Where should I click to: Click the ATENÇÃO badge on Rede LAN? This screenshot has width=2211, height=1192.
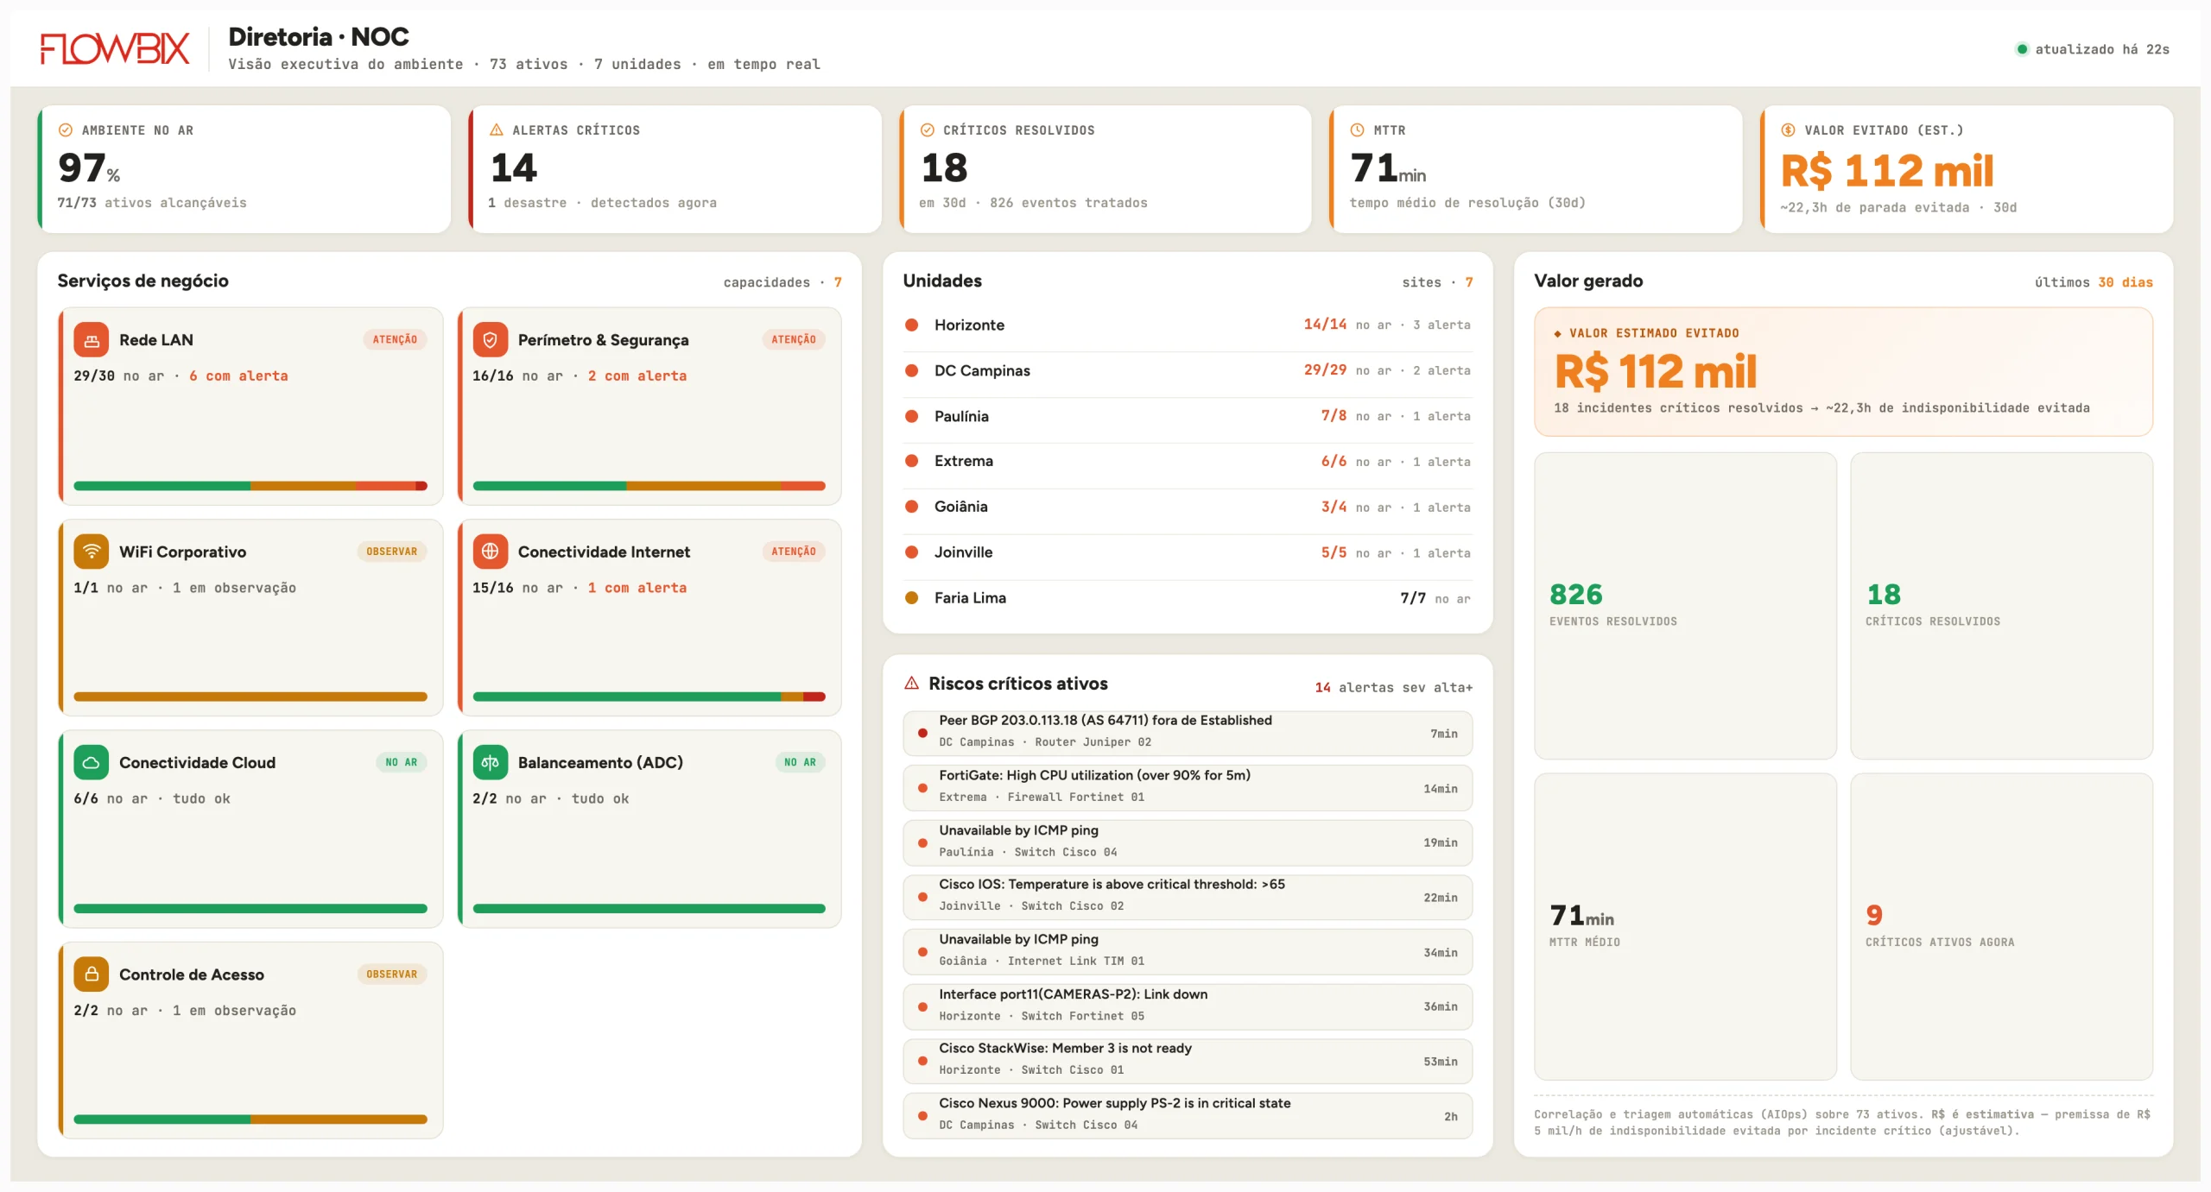point(395,340)
